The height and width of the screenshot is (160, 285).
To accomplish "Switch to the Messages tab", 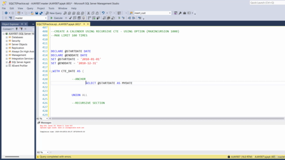I will (x=45, y=123).
